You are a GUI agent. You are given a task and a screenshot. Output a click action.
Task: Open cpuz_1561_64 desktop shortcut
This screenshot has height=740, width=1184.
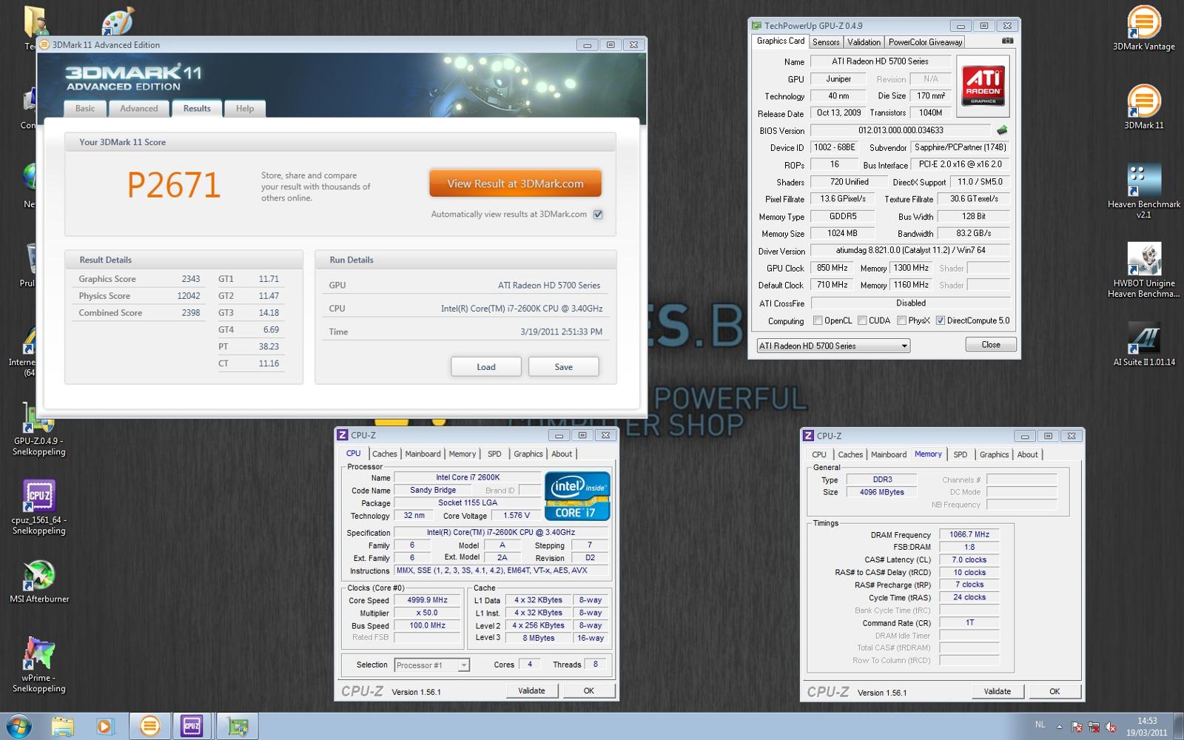[x=38, y=507]
